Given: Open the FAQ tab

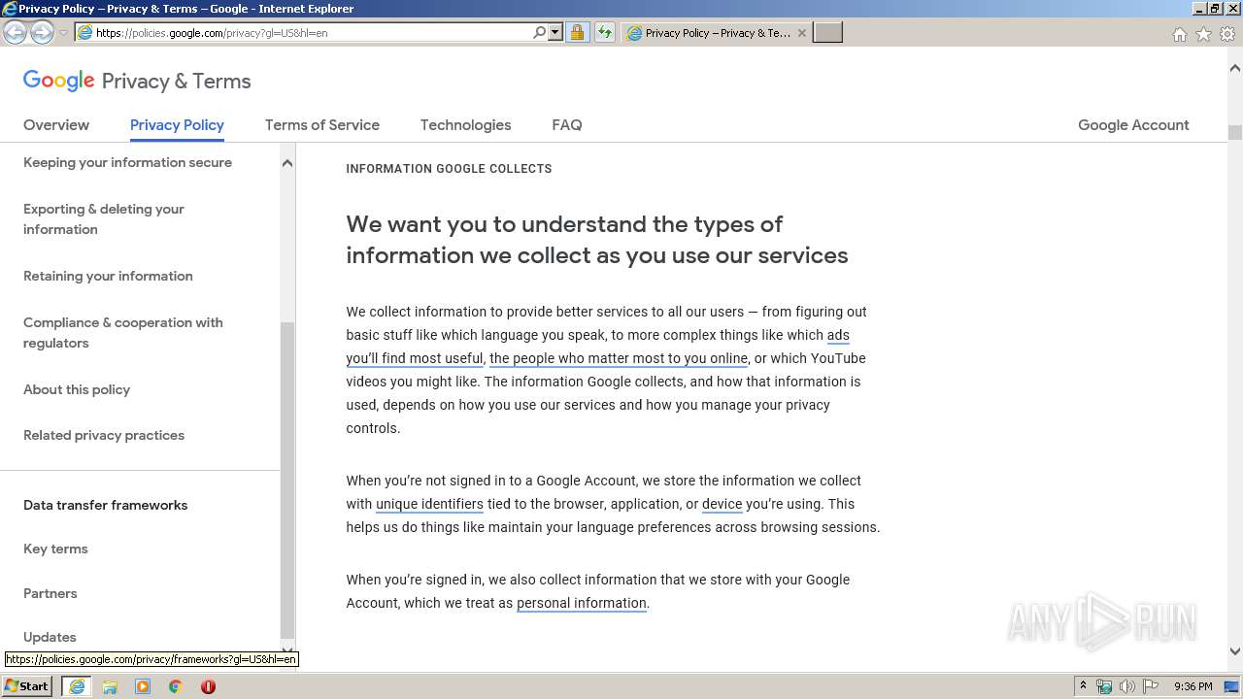Looking at the screenshot, I should (567, 125).
